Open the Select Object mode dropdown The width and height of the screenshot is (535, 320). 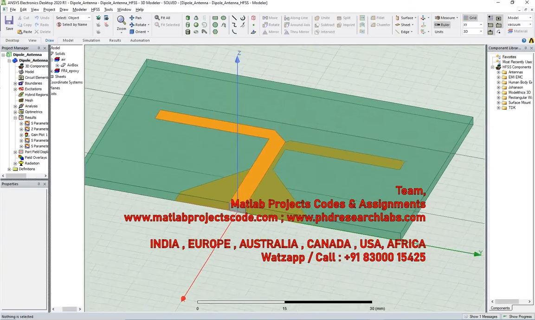(89, 18)
